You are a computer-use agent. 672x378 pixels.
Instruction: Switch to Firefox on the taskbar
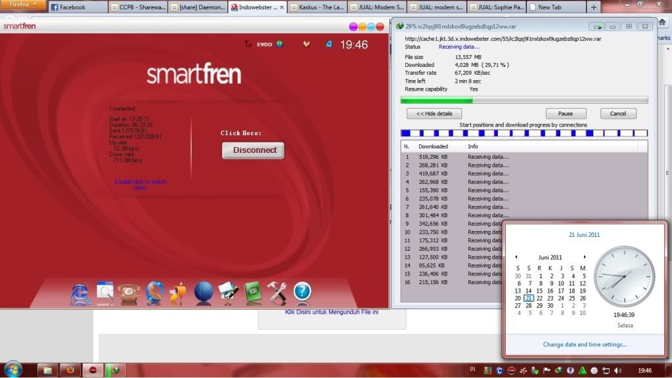coord(70,370)
